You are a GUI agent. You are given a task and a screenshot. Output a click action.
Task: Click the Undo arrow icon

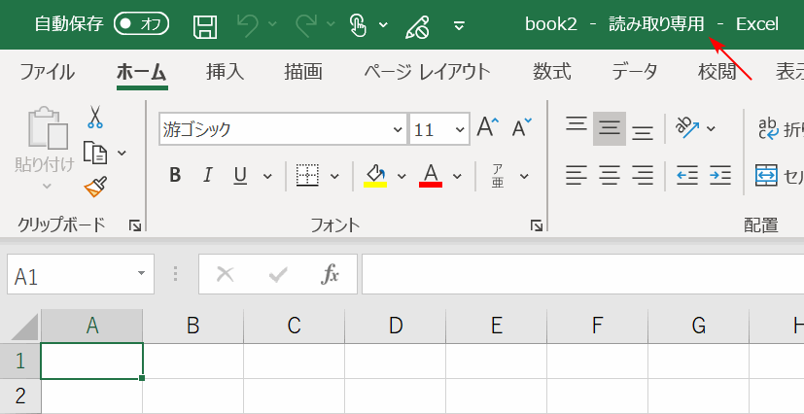pos(250,25)
